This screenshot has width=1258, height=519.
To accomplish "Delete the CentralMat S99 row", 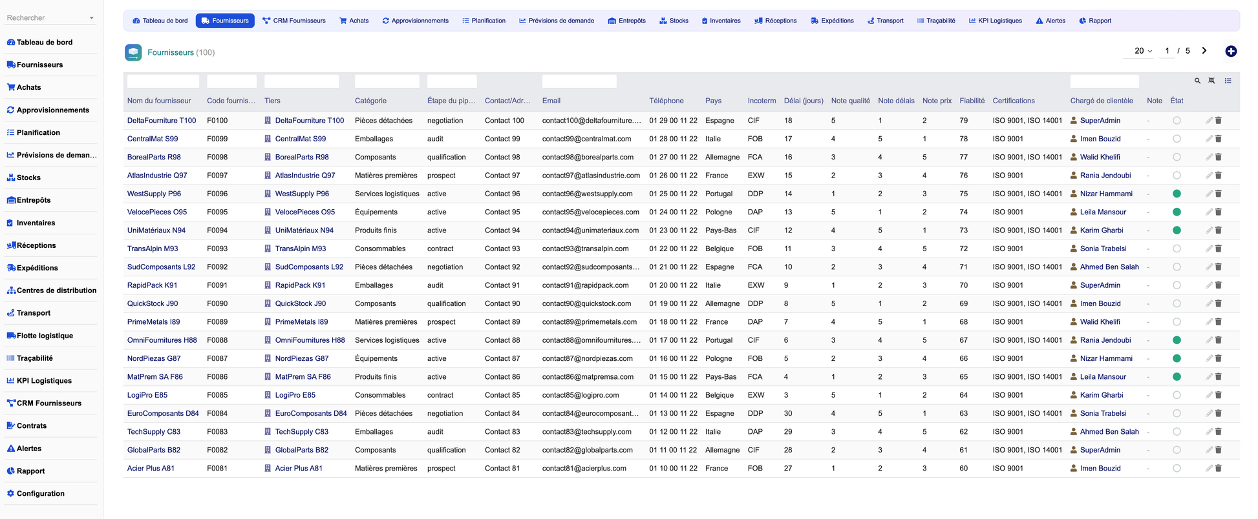I will coord(1219,139).
